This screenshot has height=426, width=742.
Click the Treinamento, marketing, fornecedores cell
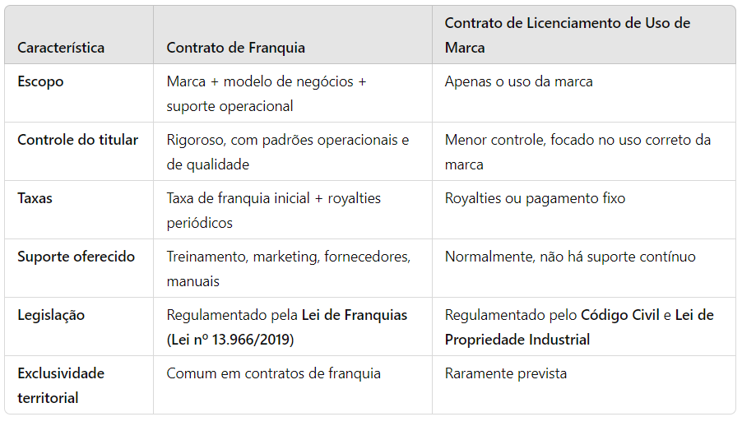(x=289, y=269)
